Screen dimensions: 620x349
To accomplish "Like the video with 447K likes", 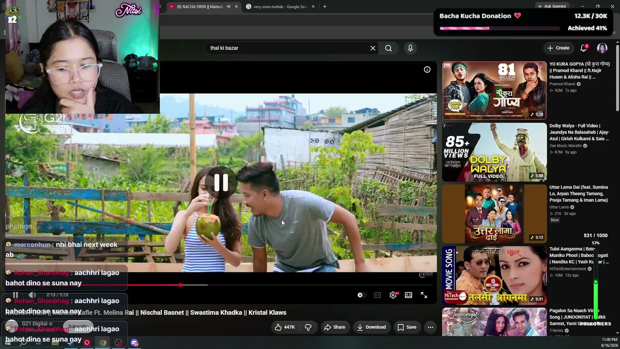I will (x=285, y=327).
